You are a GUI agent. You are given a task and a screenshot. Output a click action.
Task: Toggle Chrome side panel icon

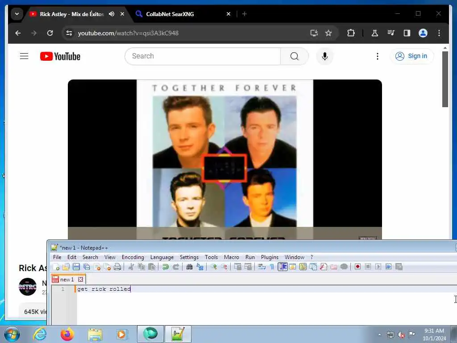(407, 33)
